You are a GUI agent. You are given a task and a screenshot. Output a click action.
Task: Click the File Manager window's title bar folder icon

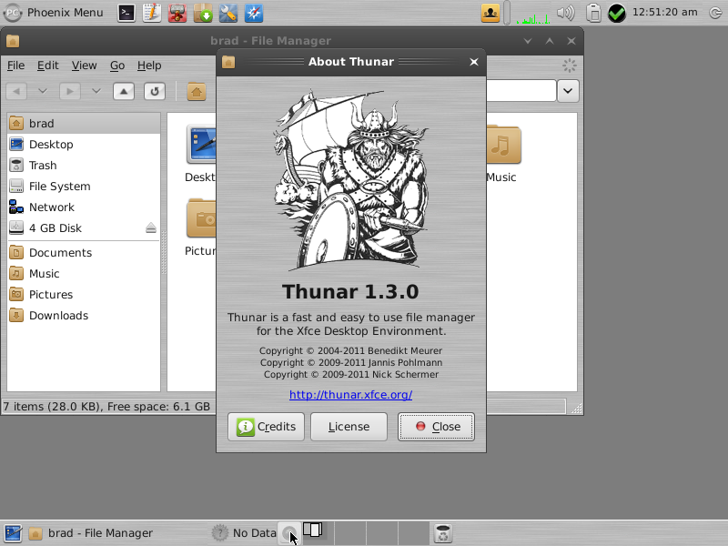(13, 41)
